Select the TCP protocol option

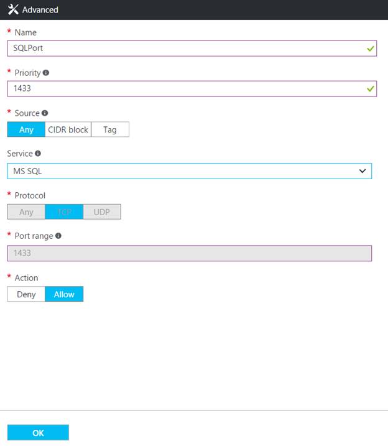tap(64, 212)
